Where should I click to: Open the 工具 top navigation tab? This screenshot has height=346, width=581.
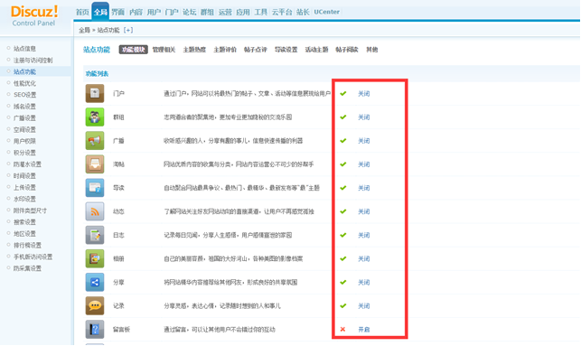pos(260,12)
